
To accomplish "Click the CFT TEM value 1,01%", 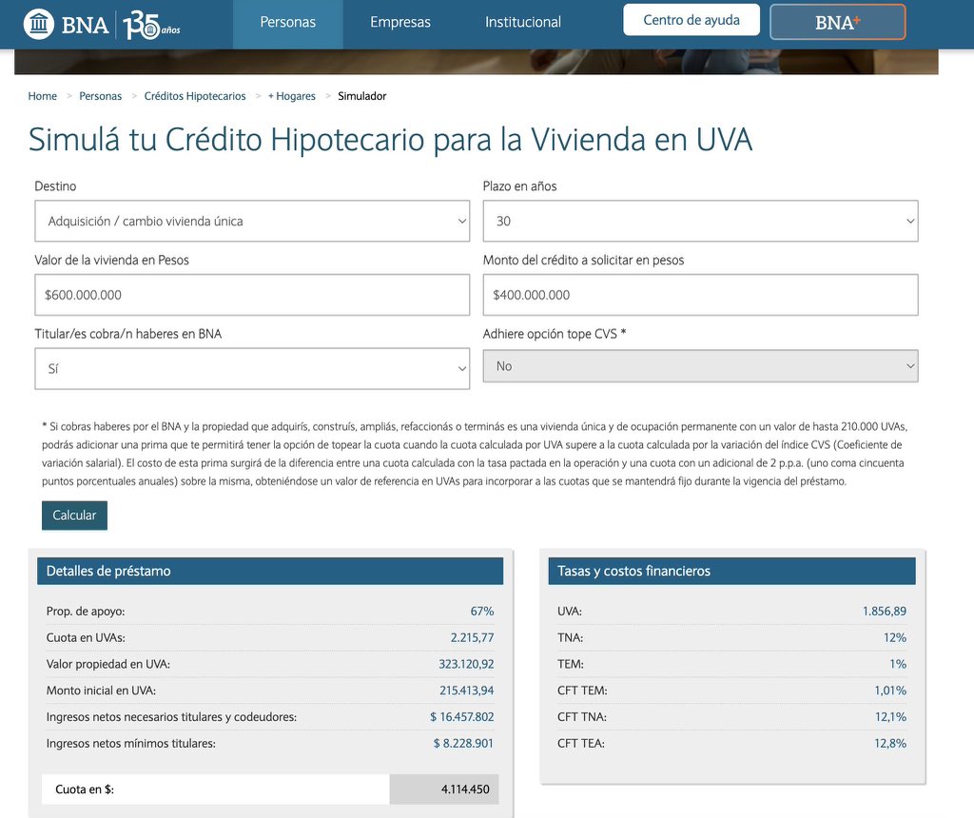I will point(890,691).
